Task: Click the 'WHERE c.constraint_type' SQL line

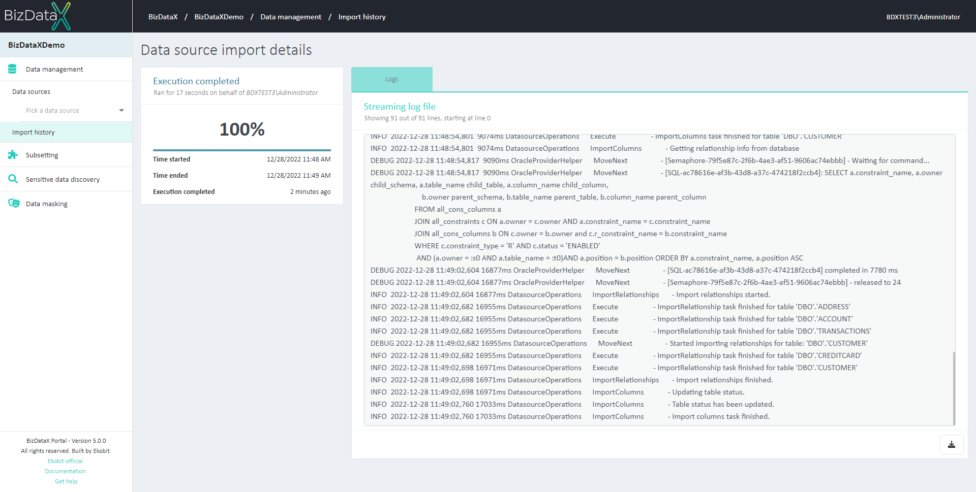Action: (x=507, y=246)
